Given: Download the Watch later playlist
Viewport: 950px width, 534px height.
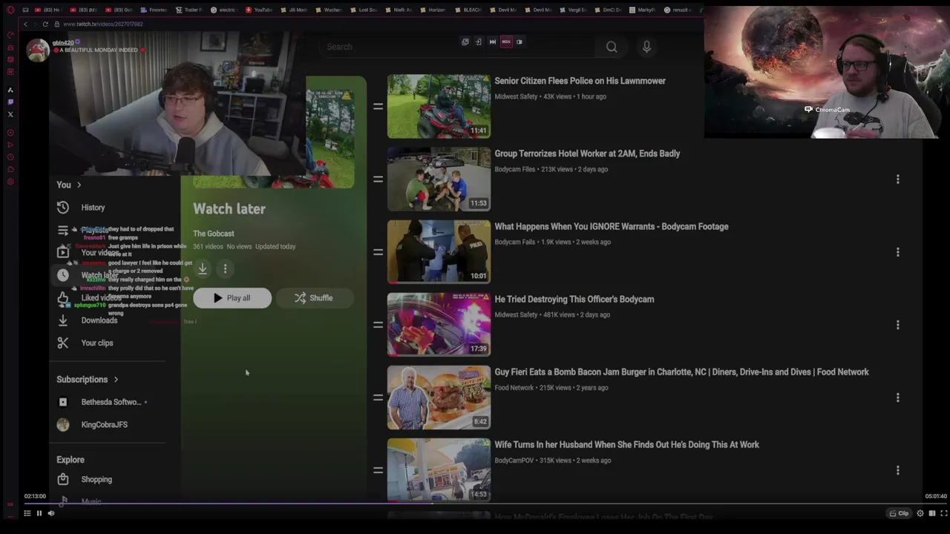Looking at the screenshot, I should [203, 268].
